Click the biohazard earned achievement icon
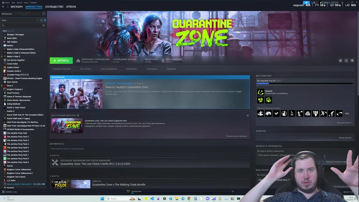The image size is (359, 202). [260, 100]
